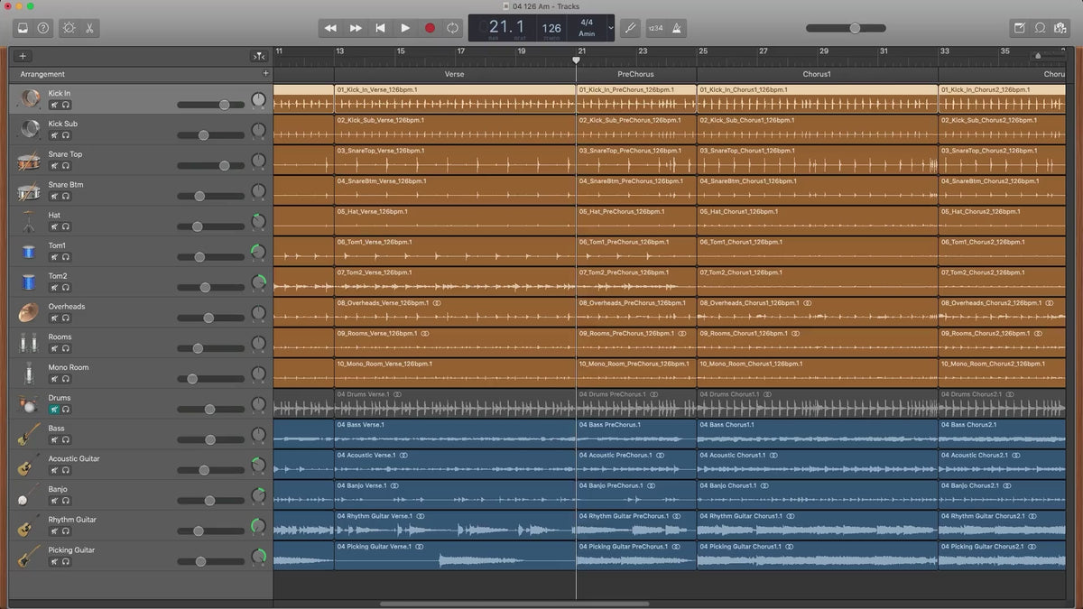Select the PreChorus arrangement marker
This screenshot has height=609, width=1083.
click(x=635, y=74)
